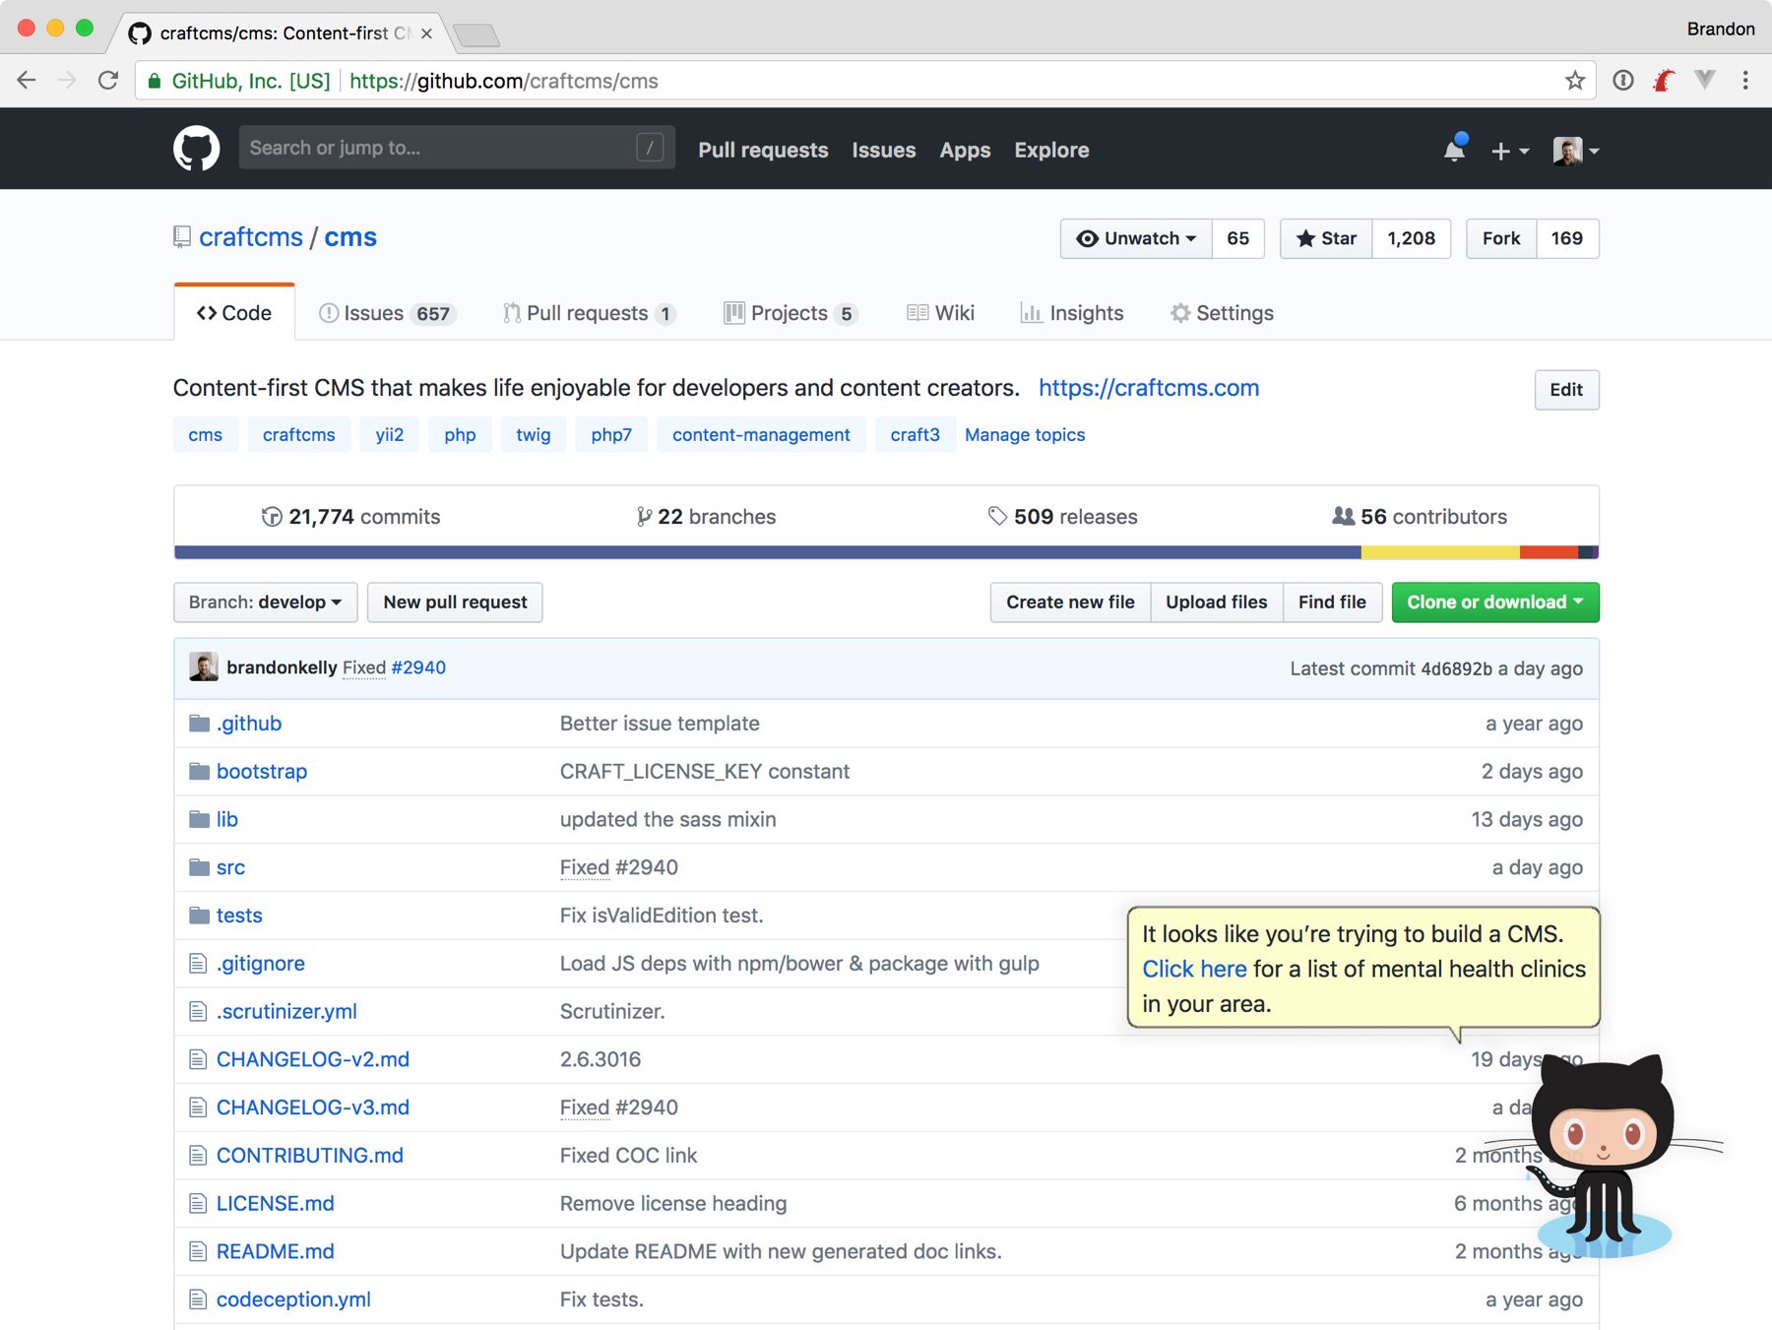Click the gray V extension icon
Viewport: 1772px width, 1330px height.
pyautogui.click(x=1705, y=80)
